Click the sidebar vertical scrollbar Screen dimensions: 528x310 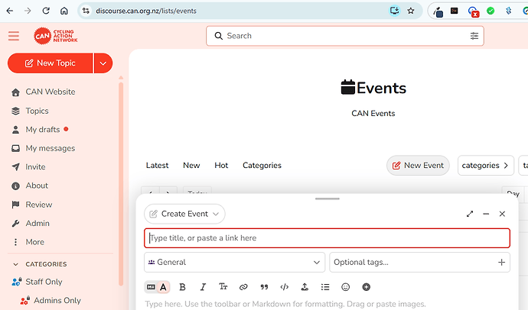[121, 184]
